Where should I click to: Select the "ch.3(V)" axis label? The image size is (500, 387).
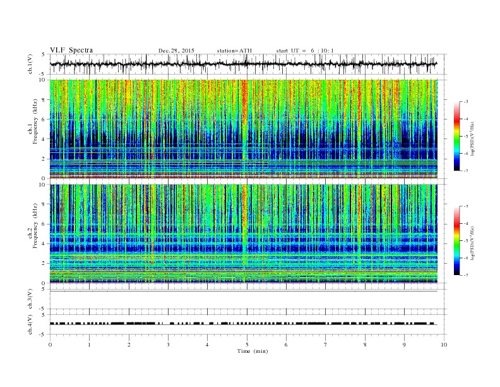coord(30,299)
